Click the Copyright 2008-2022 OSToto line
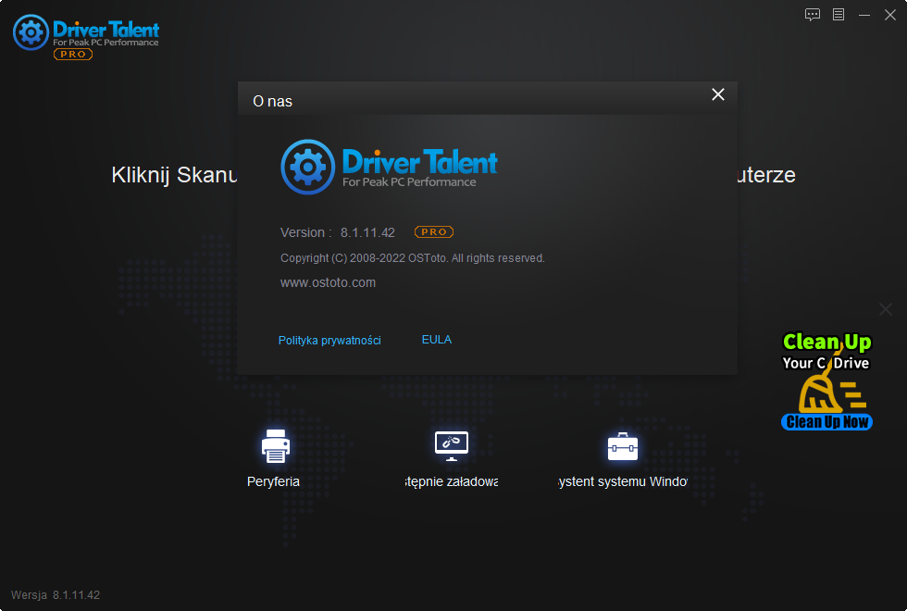 coord(413,258)
